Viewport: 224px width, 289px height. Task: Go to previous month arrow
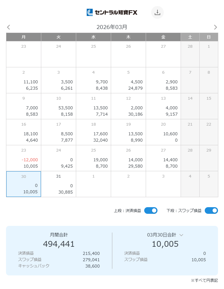(x=8, y=27)
